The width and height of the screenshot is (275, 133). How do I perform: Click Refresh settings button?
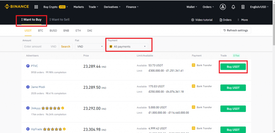tap(236, 30)
